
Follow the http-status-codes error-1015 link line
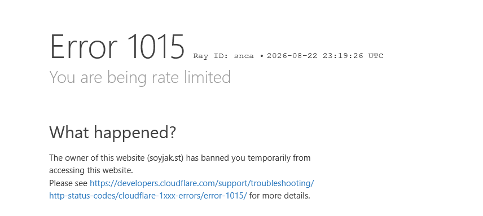(148, 196)
